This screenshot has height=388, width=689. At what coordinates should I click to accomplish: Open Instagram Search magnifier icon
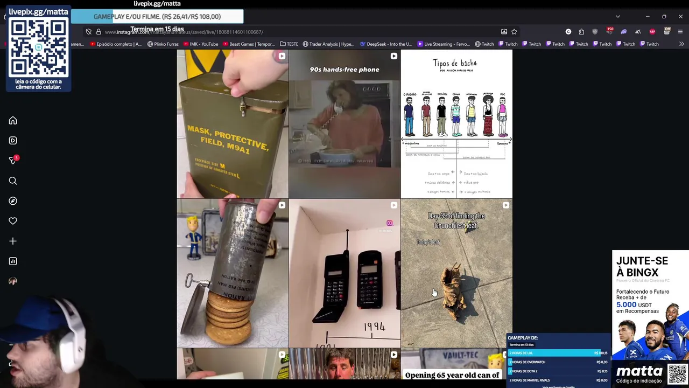[x=13, y=181]
